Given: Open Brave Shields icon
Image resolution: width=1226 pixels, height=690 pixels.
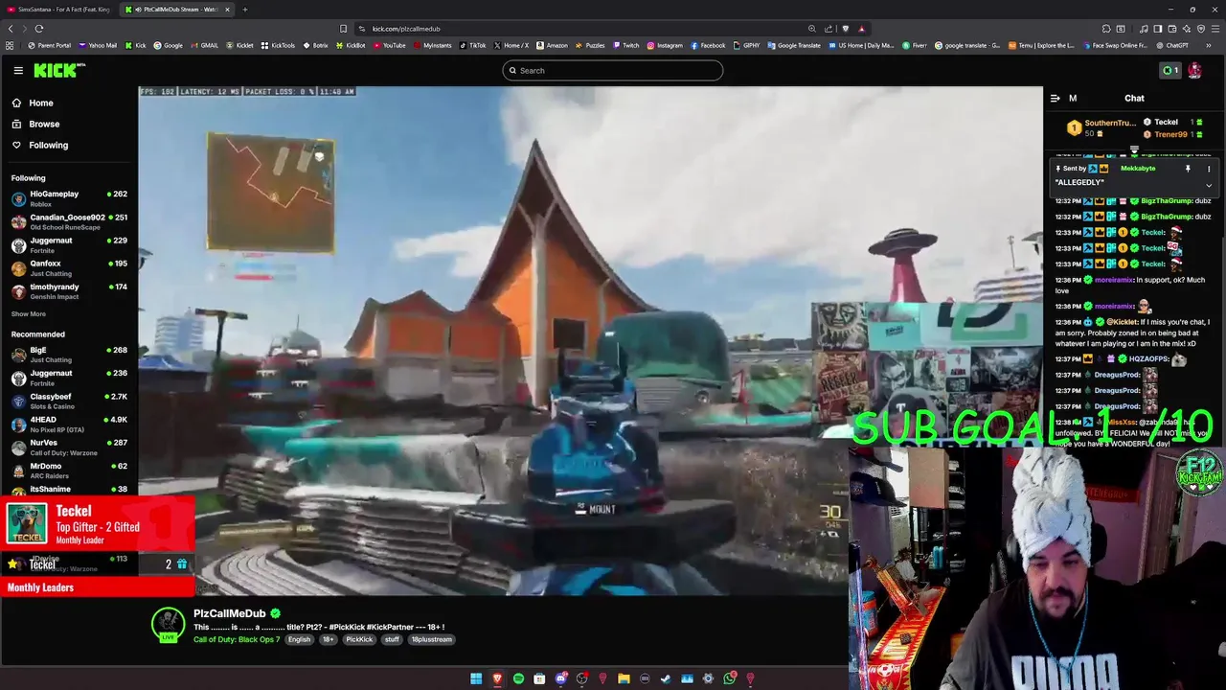Looking at the screenshot, I should pyautogui.click(x=845, y=29).
